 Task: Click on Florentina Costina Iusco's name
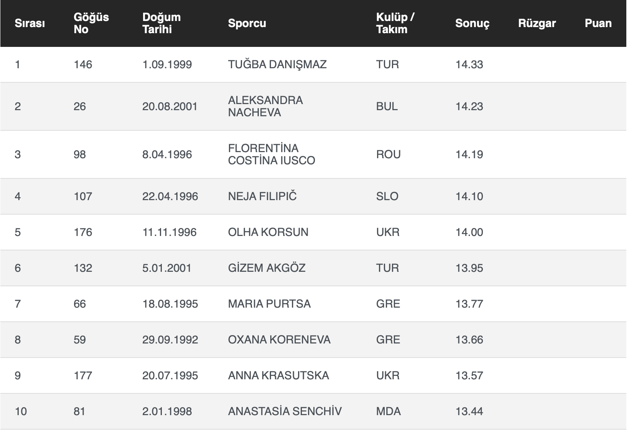[x=271, y=154]
